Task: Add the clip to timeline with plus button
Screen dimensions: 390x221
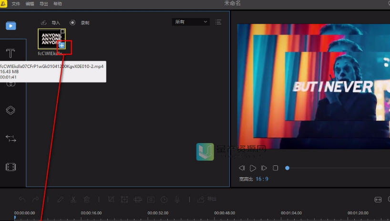Action: [62, 46]
